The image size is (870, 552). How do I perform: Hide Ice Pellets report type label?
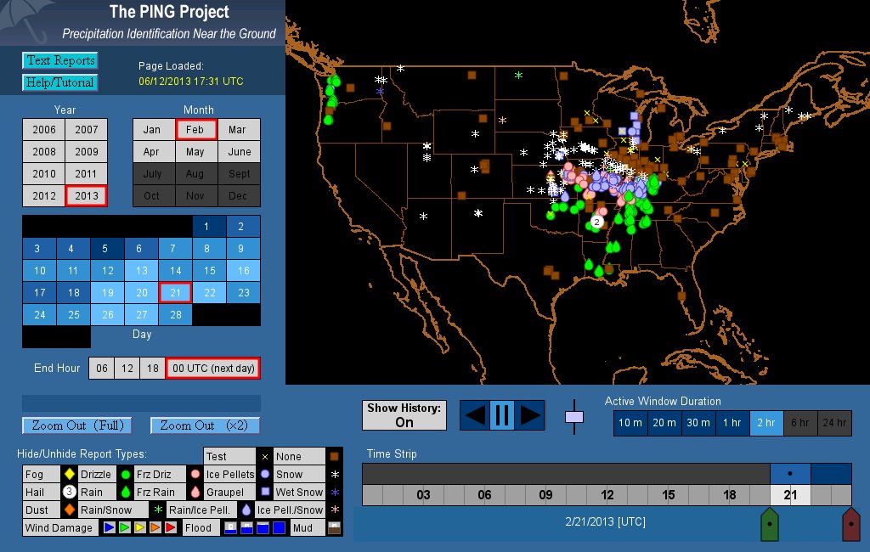(229, 474)
